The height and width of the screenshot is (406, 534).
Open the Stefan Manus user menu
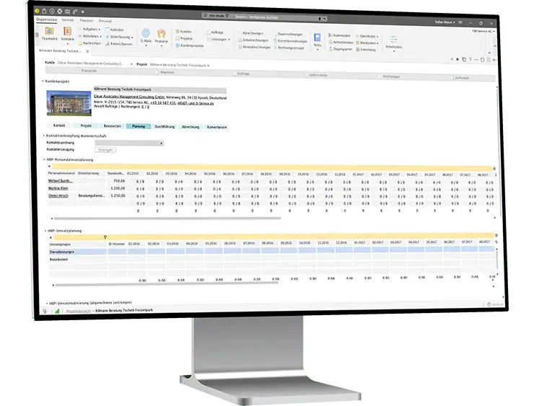[x=445, y=22]
